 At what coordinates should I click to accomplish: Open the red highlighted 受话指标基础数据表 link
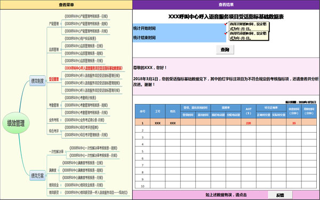(x=94, y=68)
